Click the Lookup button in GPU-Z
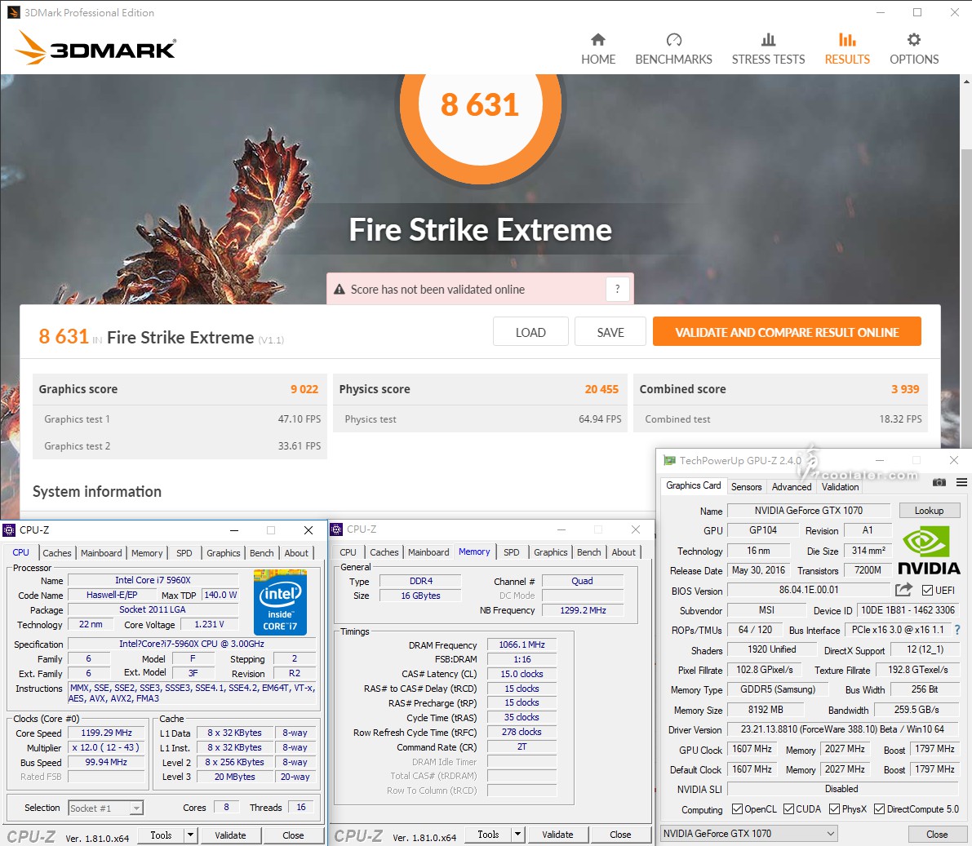 tap(930, 510)
